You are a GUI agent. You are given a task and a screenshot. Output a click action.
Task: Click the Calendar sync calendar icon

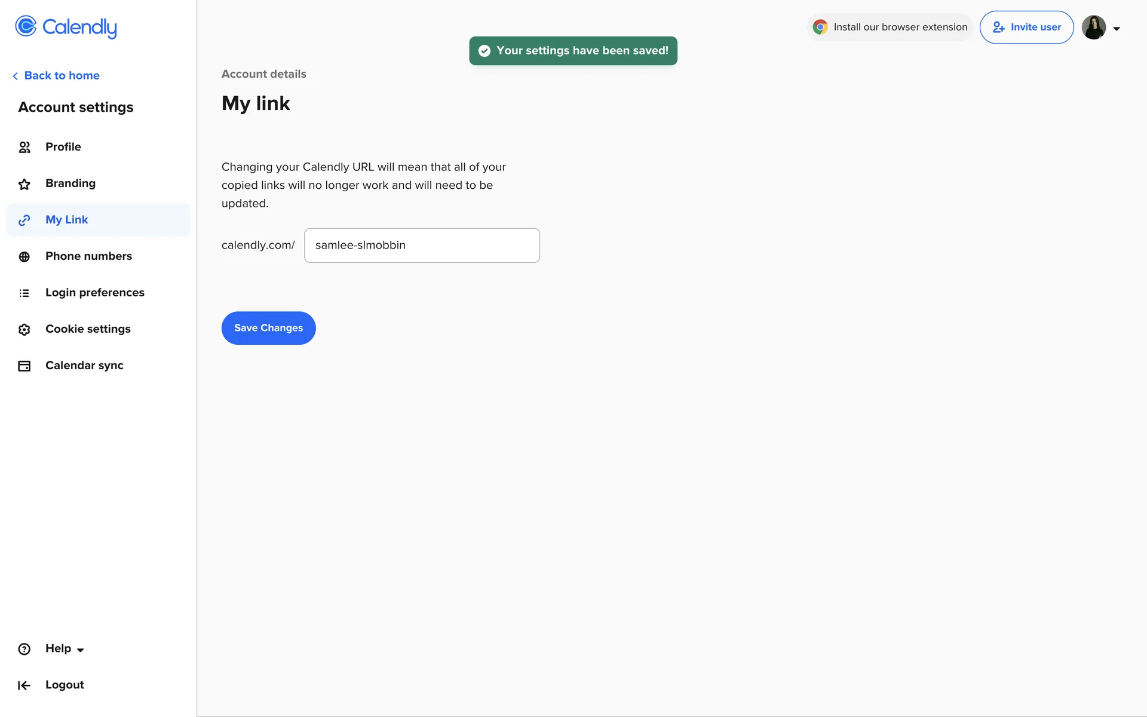[x=24, y=366]
